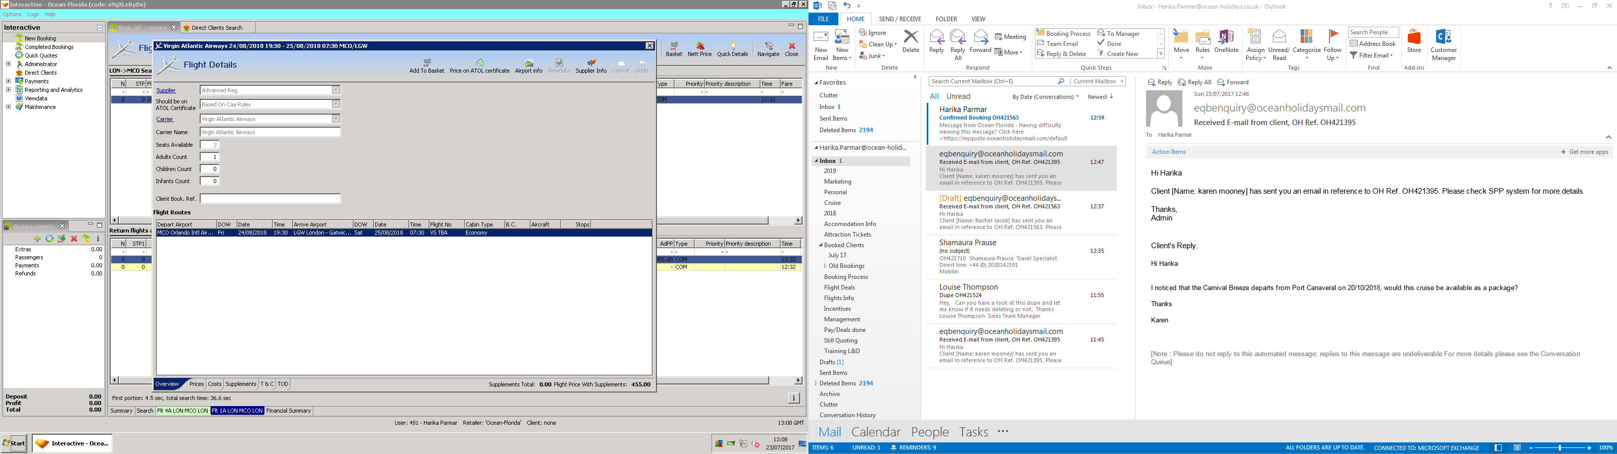Click the green plus icon in Booking contents

coord(37,239)
